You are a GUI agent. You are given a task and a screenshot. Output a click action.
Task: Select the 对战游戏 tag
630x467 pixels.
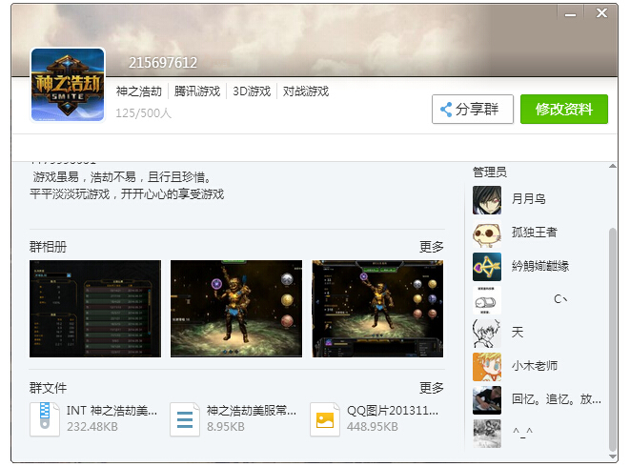pyautogui.click(x=306, y=91)
